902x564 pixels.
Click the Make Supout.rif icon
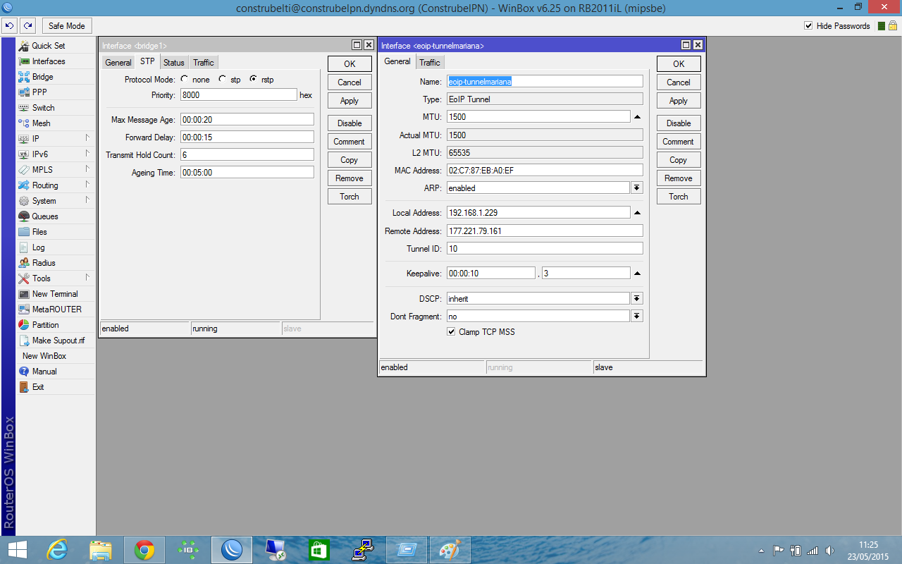(24, 341)
